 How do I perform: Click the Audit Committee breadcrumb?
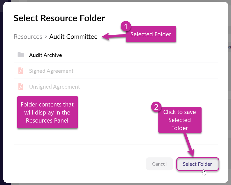[x=73, y=37]
